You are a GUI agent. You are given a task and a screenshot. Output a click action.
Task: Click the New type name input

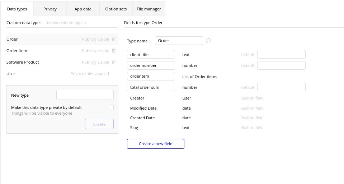pos(85,95)
